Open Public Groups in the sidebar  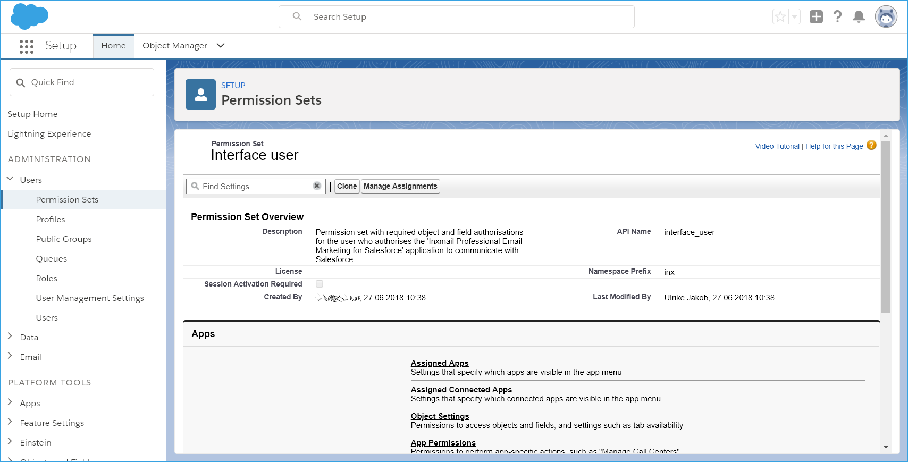click(64, 239)
